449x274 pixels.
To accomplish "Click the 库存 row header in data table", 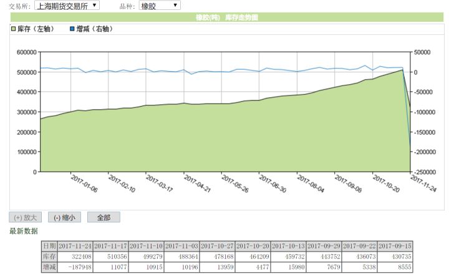I will pos(49,257).
